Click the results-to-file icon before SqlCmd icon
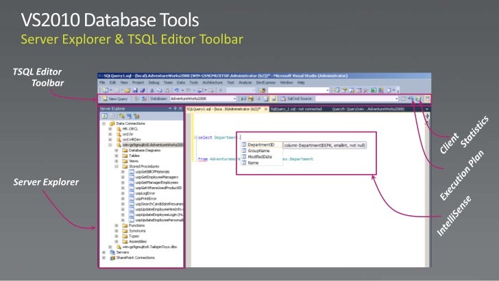Image resolution: width=499 pixels, height=281 pixels. pos(273,99)
